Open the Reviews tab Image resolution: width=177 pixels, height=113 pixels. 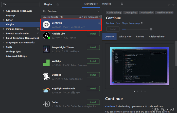[x=140, y=37]
